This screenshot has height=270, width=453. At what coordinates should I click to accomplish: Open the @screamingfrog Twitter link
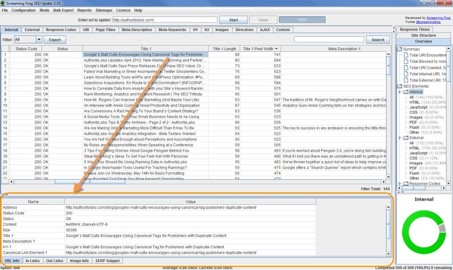tap(428, 22)
